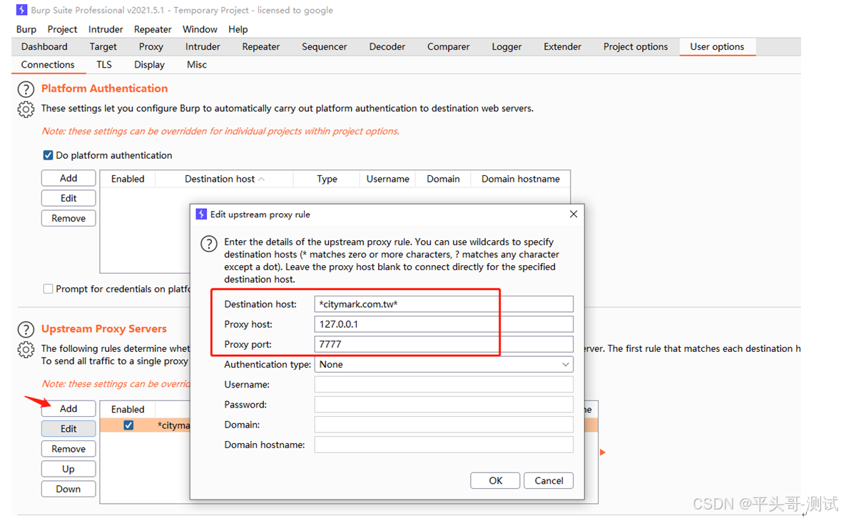The height and width of the screenshot is (518, 841).
Task: Close the Edit upstream proxy rule dialog
Action: pos(574,214)
